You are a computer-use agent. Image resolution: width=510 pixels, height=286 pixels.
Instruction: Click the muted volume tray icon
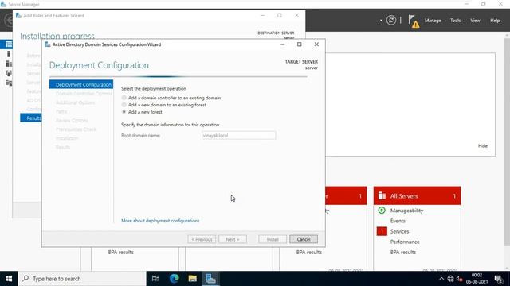coord(459,279)
